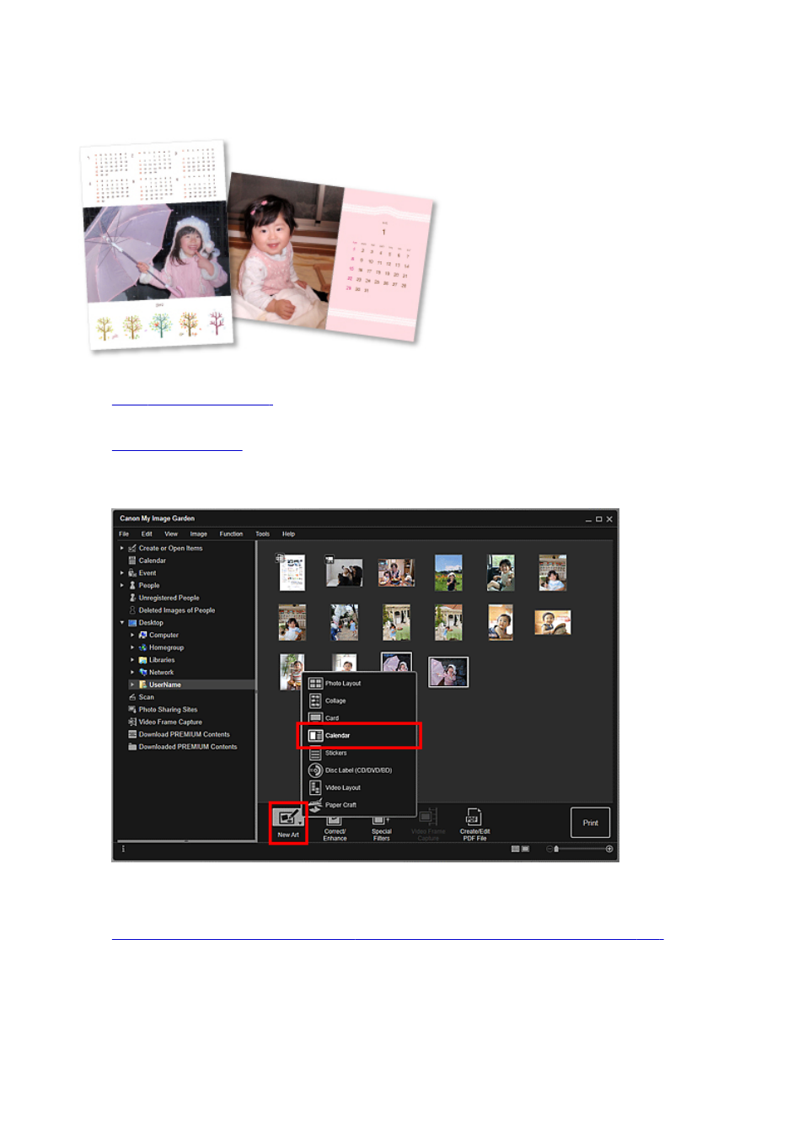Choose Photo Layout icon in New Art popup

(315, 684)
